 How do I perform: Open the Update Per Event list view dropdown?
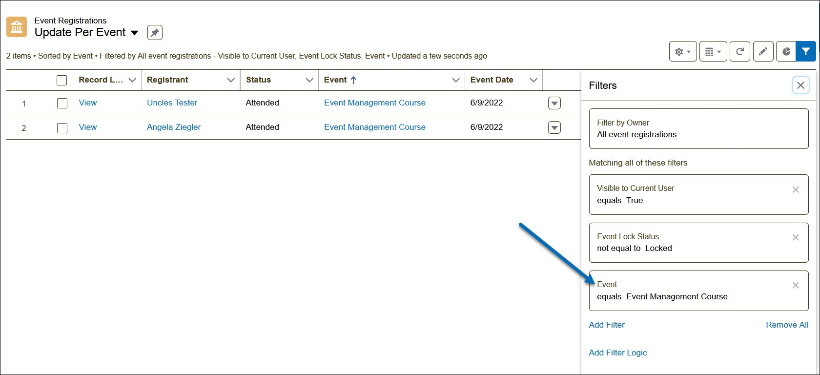point(135,33)
